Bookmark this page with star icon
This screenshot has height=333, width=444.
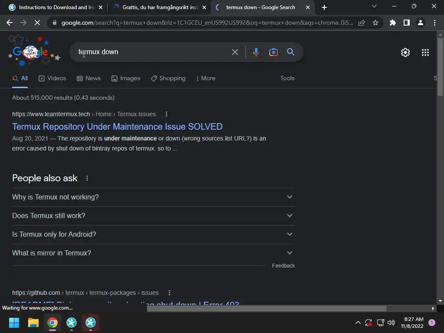375,23
